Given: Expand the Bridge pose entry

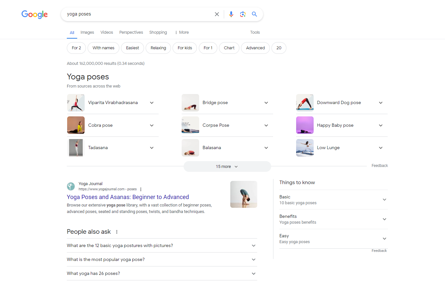Looking at the screenshot, I should (266, 102).
